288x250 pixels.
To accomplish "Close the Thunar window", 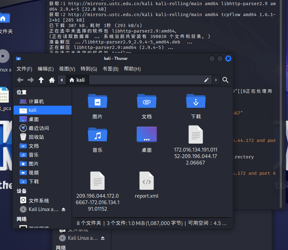I will [x=228, y=58].
